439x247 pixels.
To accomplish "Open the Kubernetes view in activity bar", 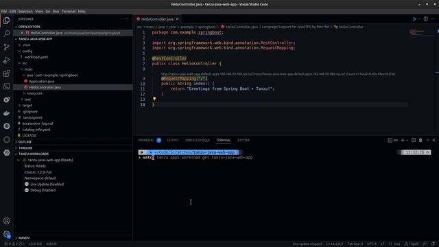I will pyautogui.click(x=6, y=126).
